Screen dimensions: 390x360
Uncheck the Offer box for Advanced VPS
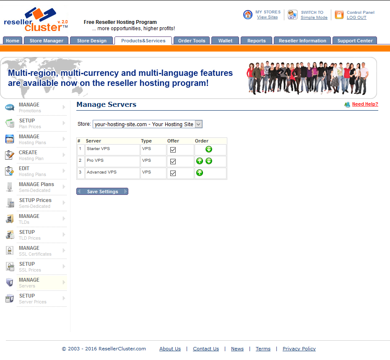click(x=173, y=173)
